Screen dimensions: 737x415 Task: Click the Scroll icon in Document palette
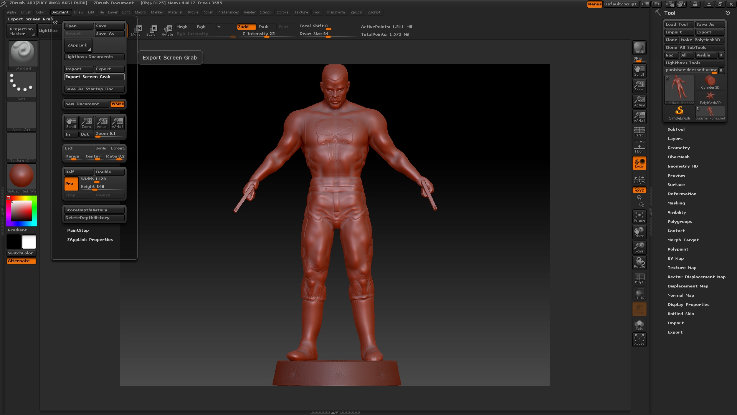(x=71, y=123)
